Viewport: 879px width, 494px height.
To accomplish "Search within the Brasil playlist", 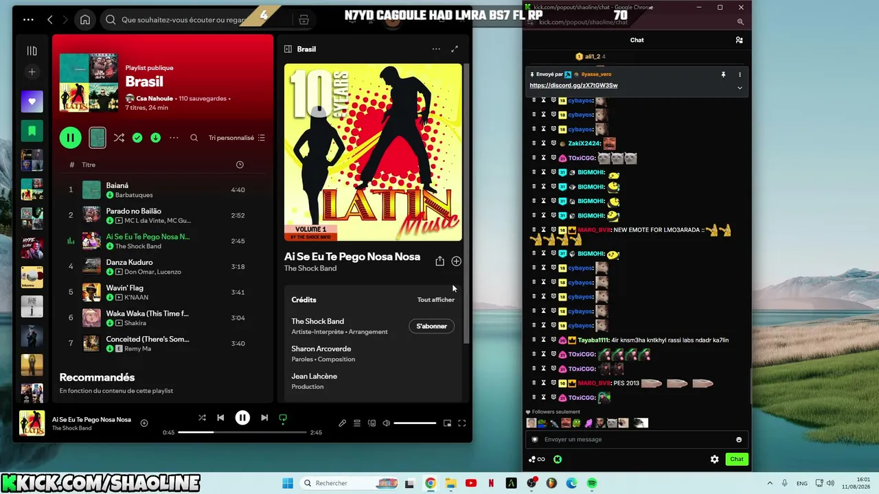I will pyautogui.click(x=194, y=138).
